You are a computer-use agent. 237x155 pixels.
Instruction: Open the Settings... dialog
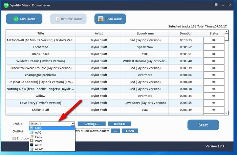coord(92,124)
